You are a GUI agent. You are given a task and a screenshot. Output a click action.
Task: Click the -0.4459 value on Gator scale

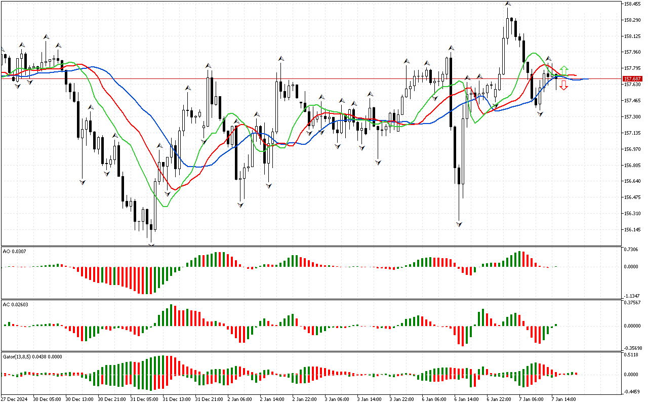click(631, 391)
